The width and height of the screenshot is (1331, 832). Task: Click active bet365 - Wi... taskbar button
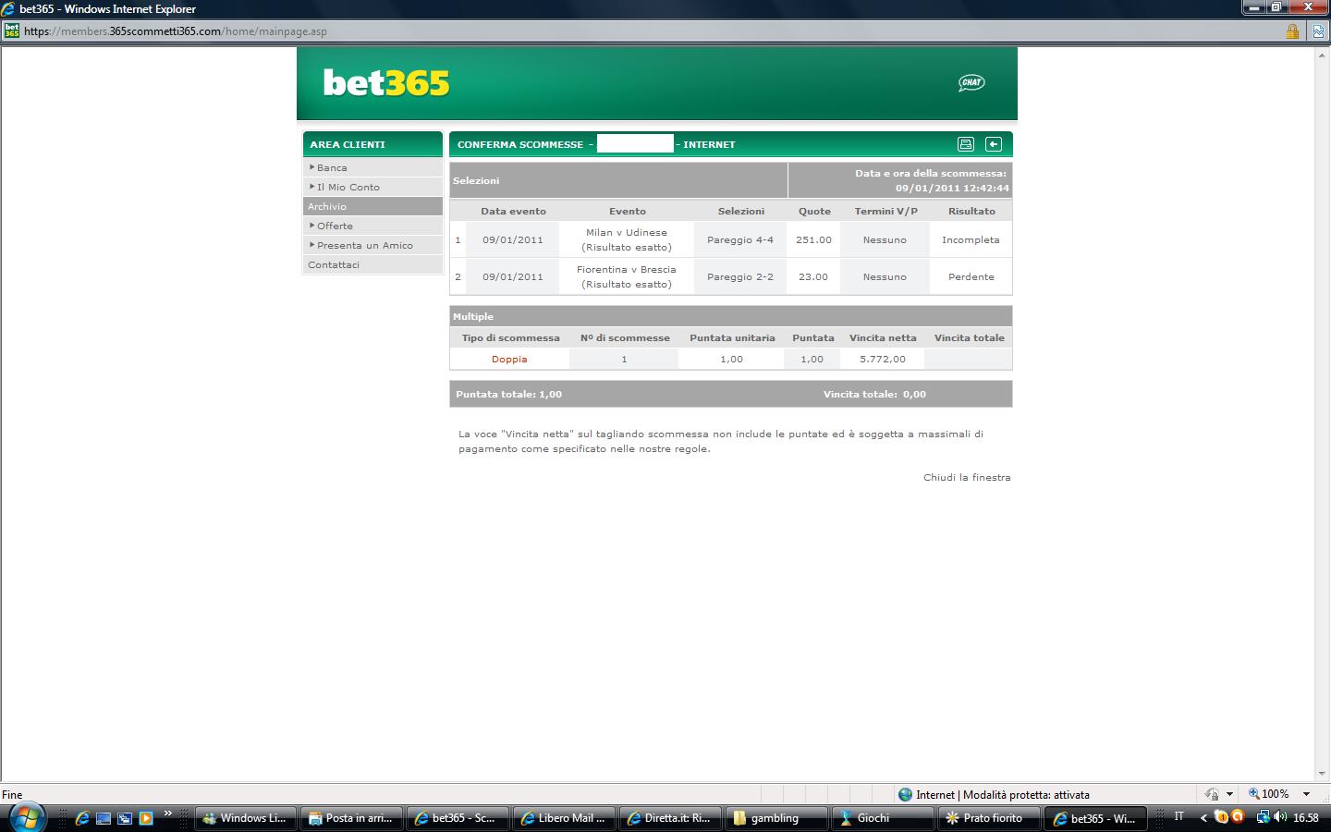[1095, 818]
